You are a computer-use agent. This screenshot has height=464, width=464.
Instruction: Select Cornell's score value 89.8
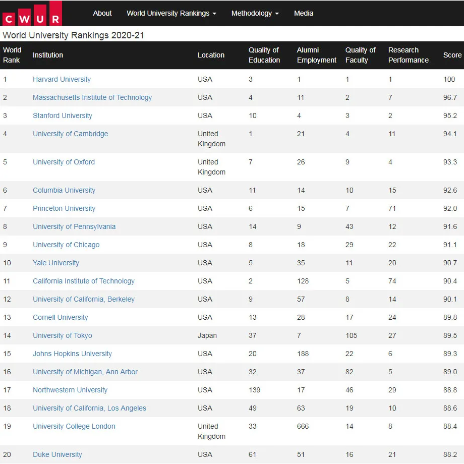pos(450,317)
